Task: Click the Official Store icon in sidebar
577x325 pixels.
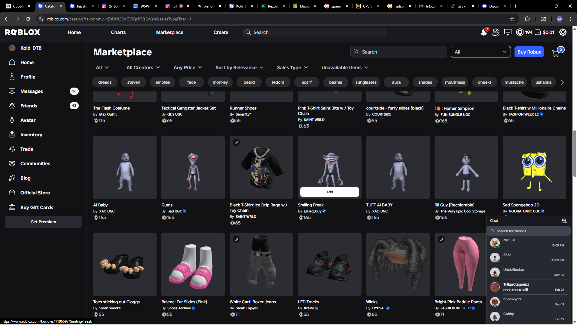Action: 12,193
